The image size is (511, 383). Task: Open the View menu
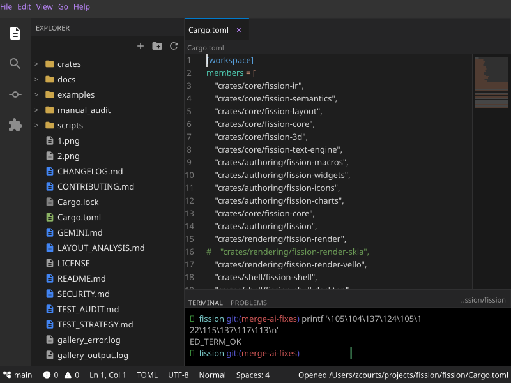(44, 6)
